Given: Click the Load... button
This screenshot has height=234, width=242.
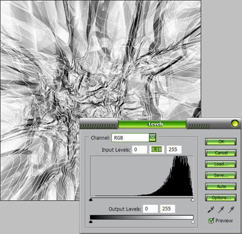Looking at the screenshot, I should pyautogui.click(x=221, y=164).
